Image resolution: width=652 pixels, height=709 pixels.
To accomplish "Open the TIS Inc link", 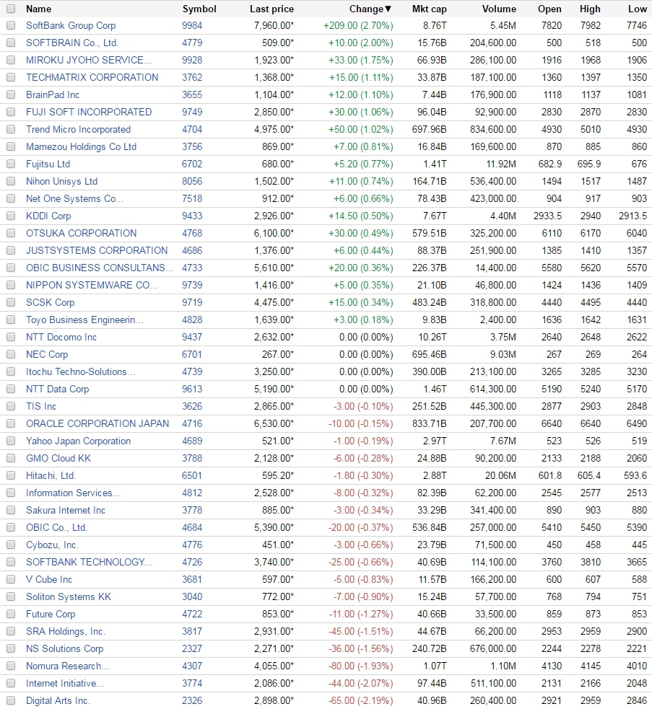I will (x=41, y=407).
